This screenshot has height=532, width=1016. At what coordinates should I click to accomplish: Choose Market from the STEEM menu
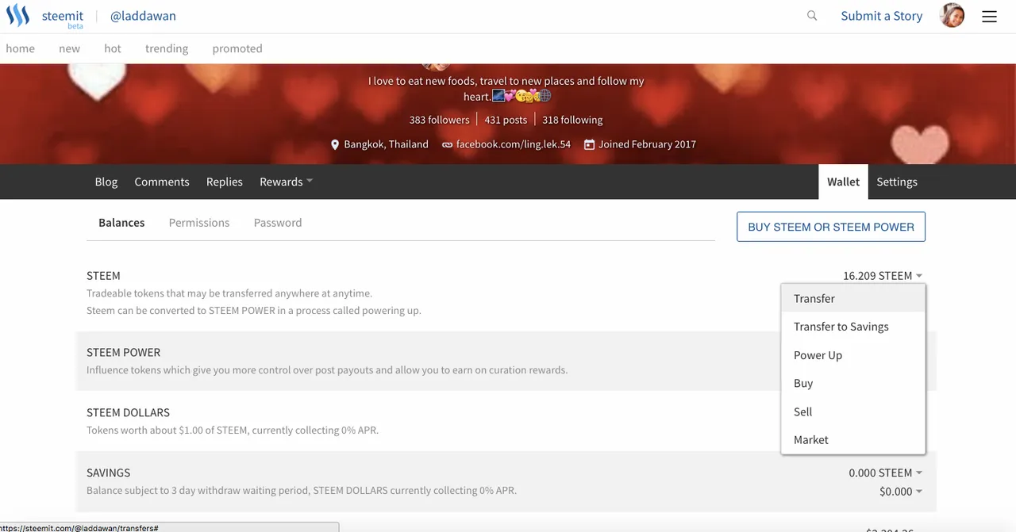tap(853, 439)
